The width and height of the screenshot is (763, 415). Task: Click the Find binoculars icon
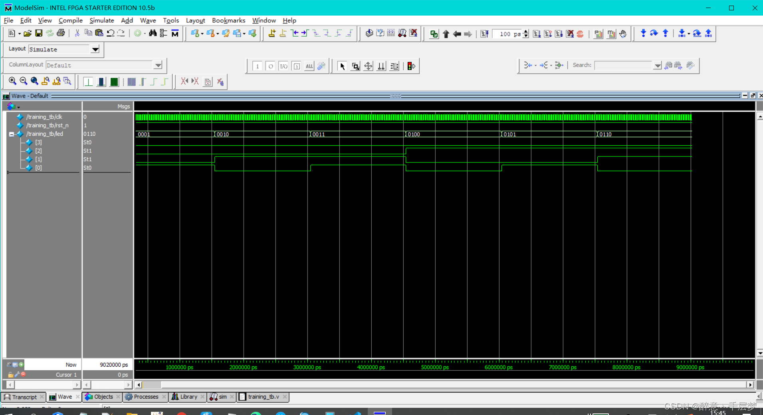[153, 34]
